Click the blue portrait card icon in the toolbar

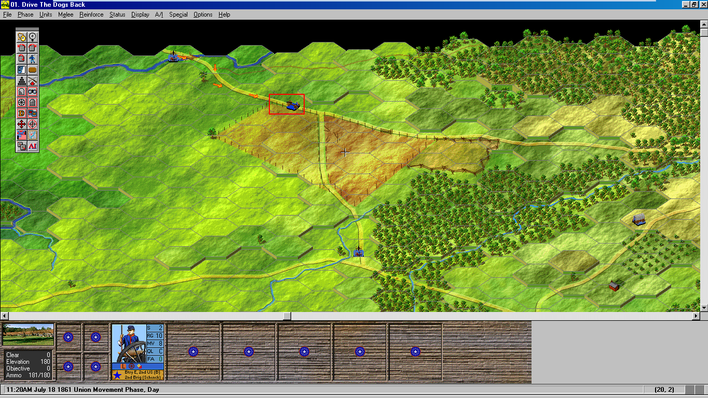[21, 69]
